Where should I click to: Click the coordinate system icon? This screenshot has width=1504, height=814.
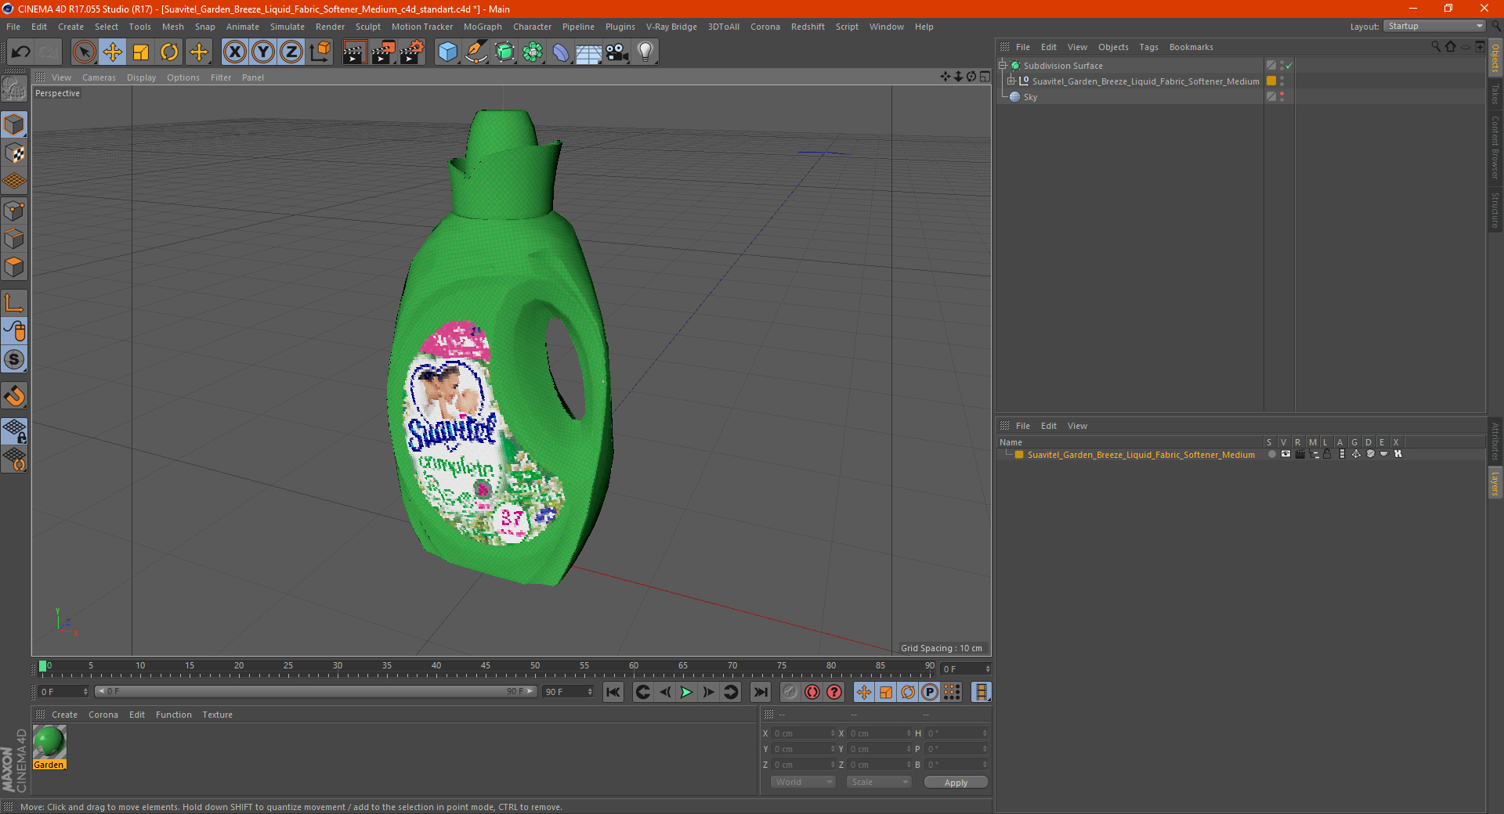320,52
